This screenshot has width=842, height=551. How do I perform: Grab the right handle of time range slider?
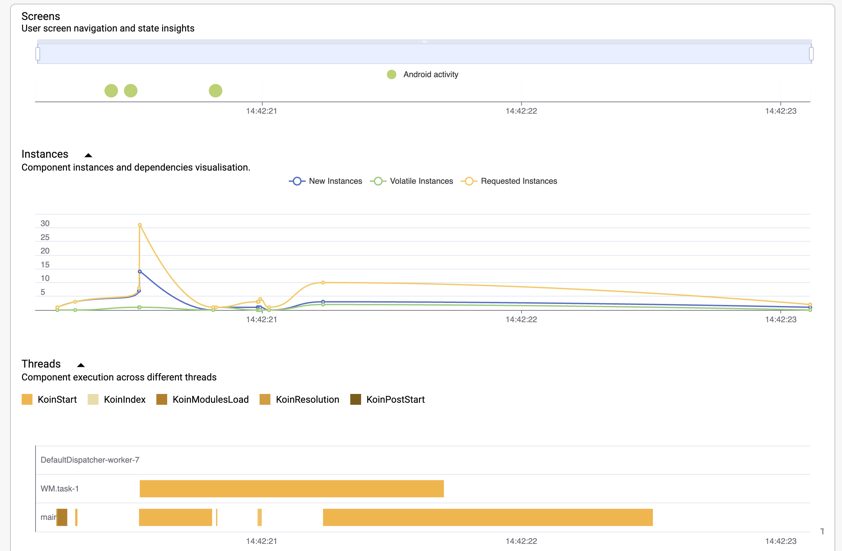(x=811, y=54)
